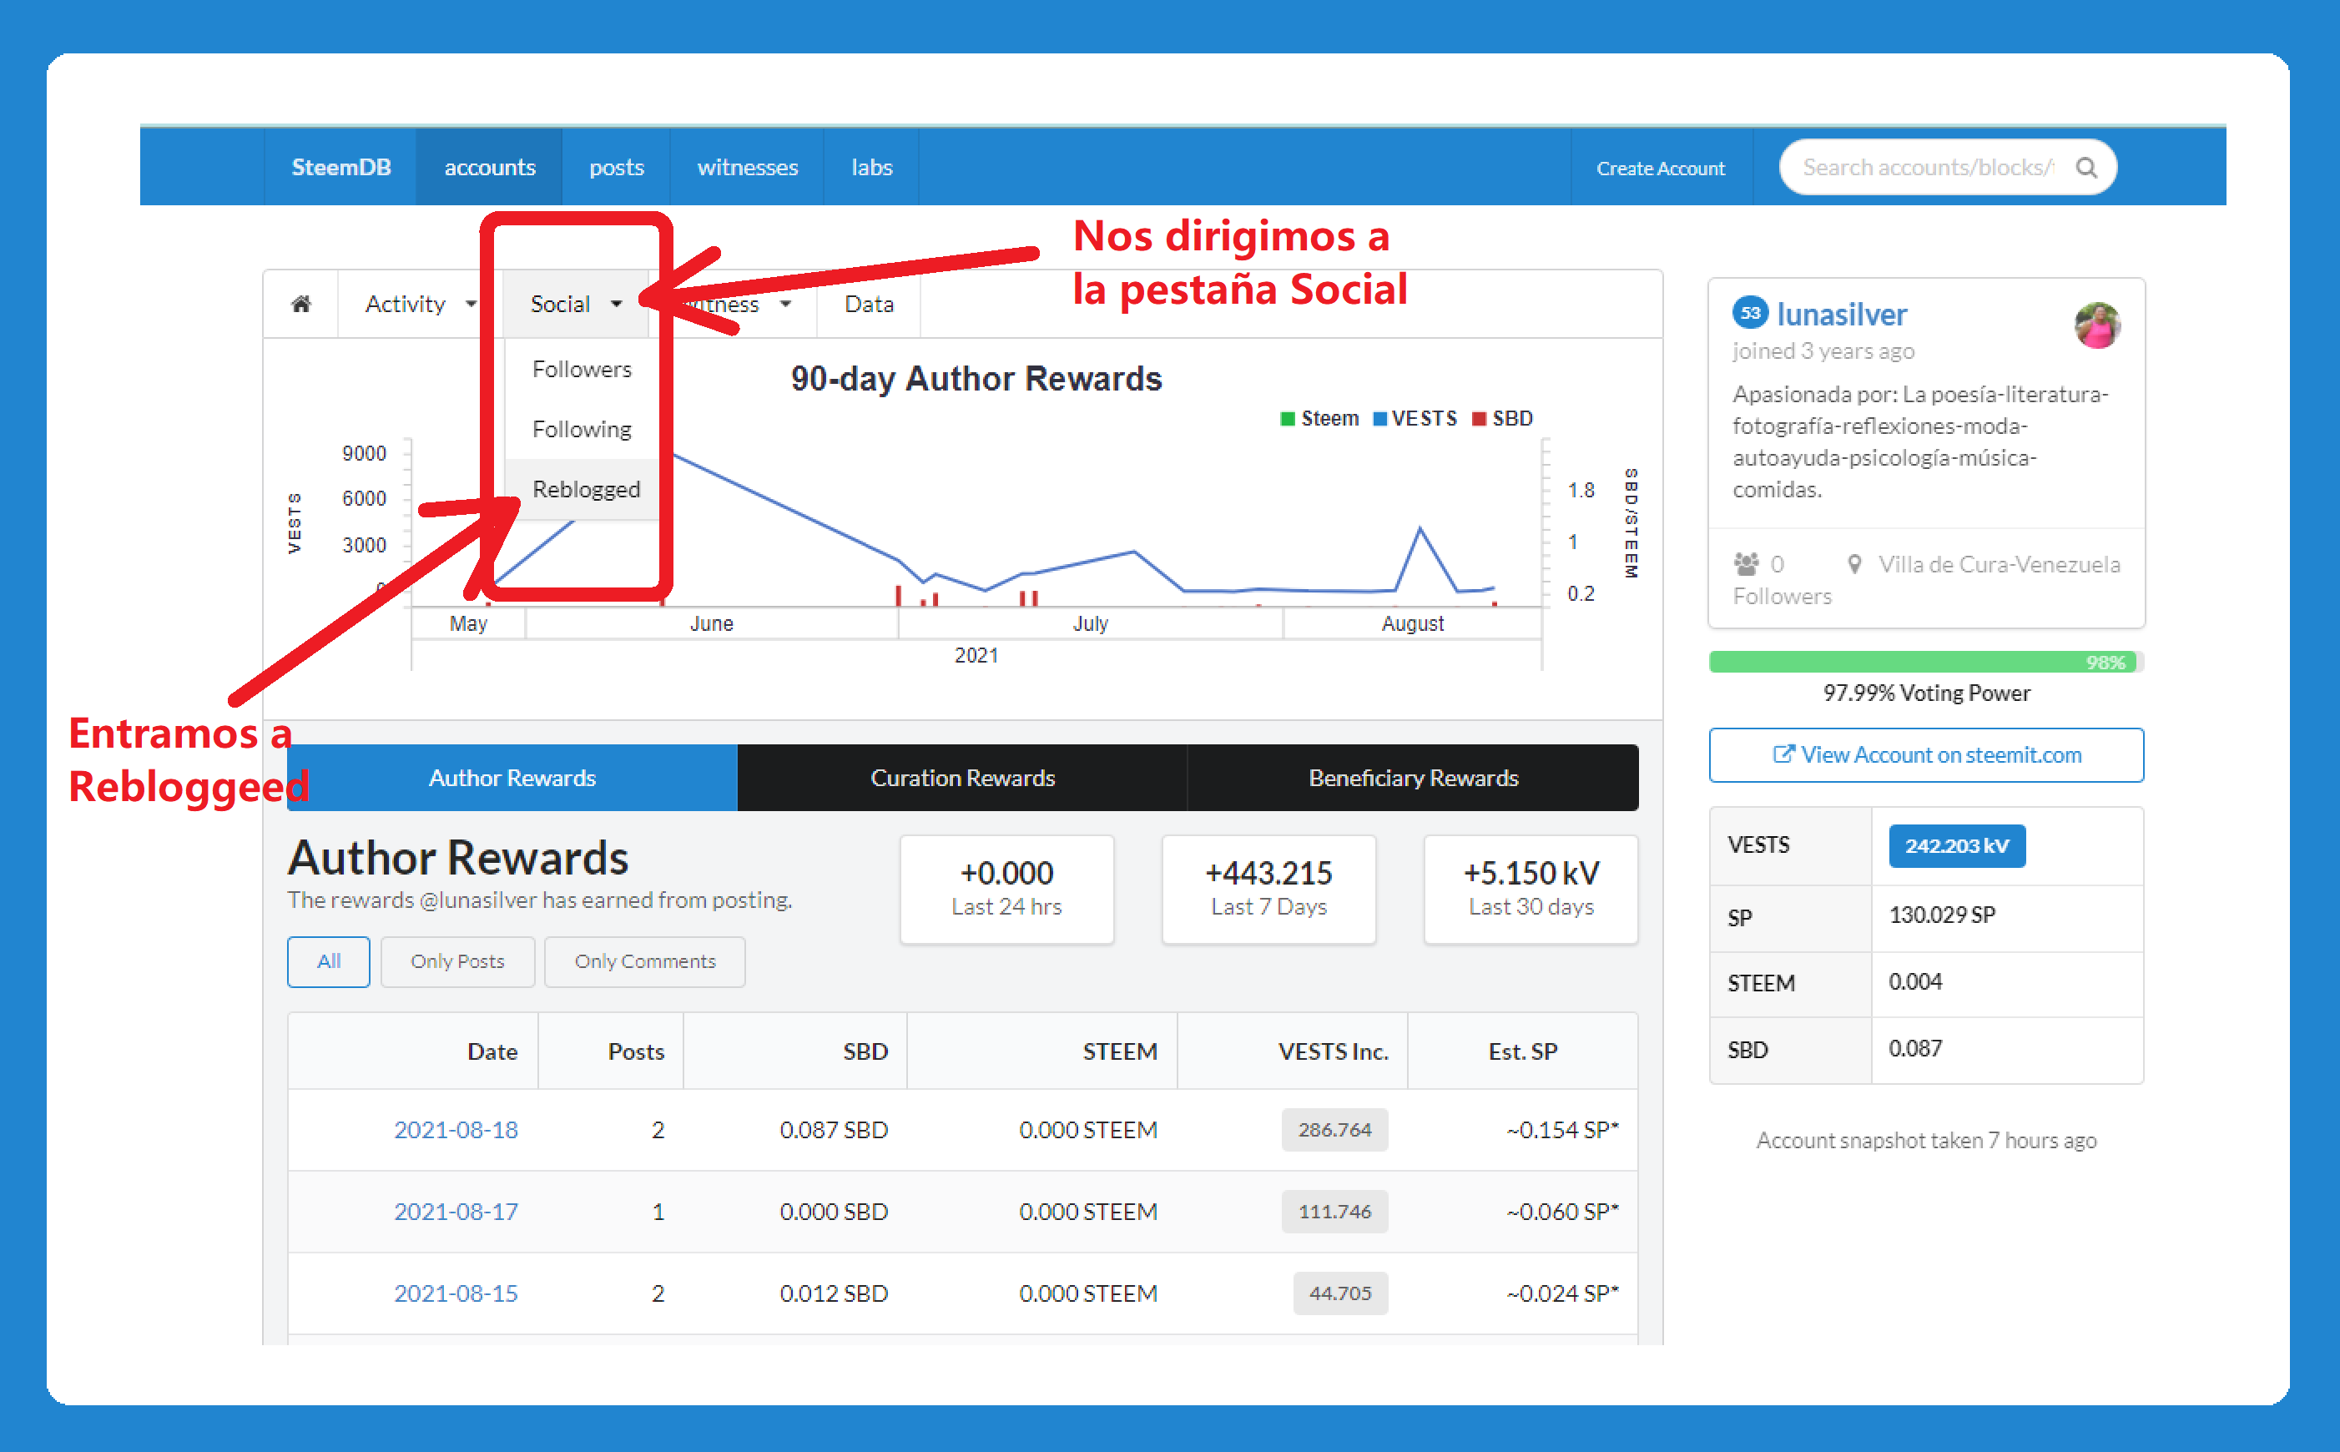Image resolution: width=2340 pixels, height=1452 pixels.
Task: Click the 286.764 VESTS value
Action: pyautogui.click(x=1334, y=1130)
